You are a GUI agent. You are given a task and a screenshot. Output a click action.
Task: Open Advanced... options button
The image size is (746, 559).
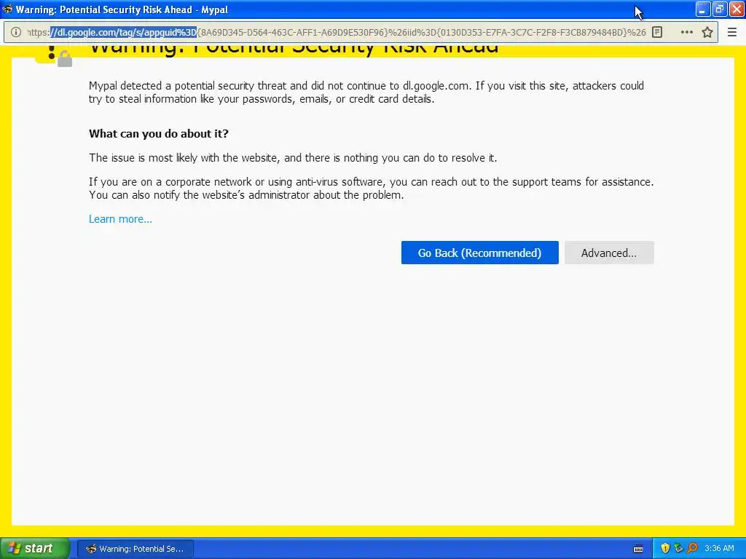609,253
